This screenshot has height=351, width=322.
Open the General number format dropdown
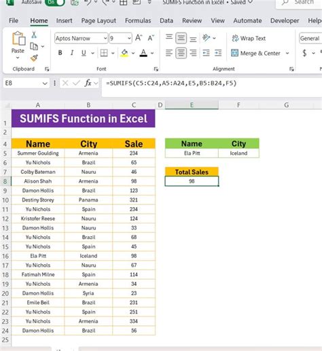pos(310,38)
